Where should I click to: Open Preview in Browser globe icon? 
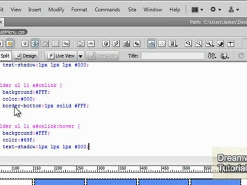(x=224, y=56)
